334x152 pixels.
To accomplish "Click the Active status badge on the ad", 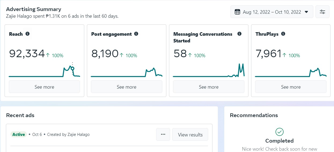I will point(19,135).
